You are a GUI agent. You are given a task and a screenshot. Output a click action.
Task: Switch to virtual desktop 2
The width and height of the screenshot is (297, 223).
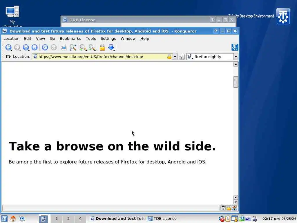pyautogui.click(x=57, y=219)
